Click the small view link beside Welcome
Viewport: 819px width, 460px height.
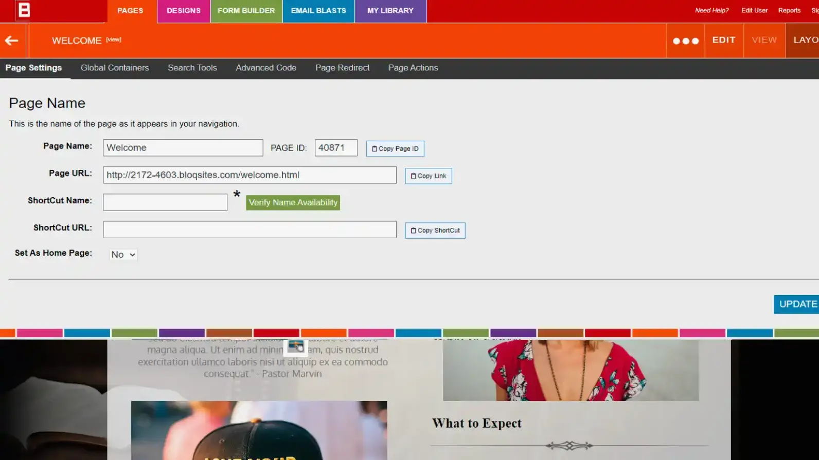click(114, 40)
